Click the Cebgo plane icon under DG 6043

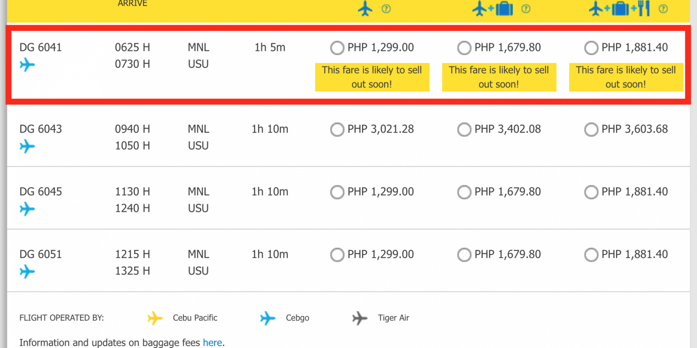[27, 147]
